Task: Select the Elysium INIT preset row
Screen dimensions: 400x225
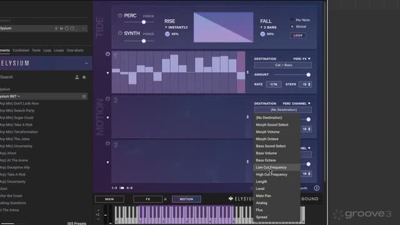Action: click(43, 96)
